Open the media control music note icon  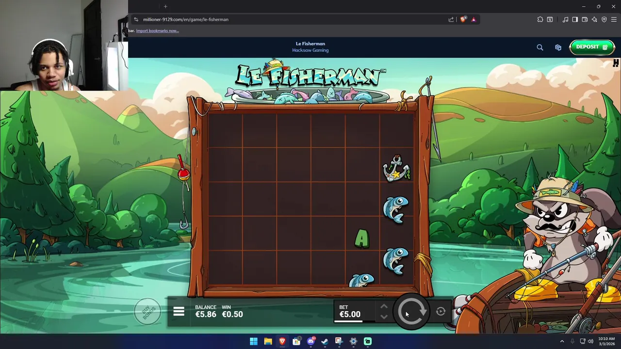[565, 19]
